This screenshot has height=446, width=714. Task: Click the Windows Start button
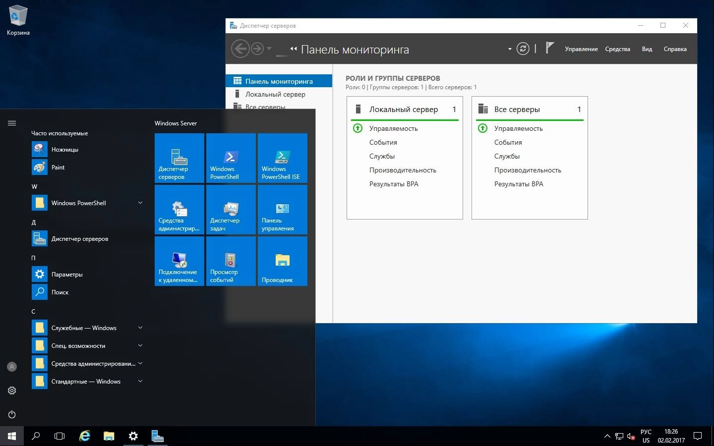coord(12,436)
